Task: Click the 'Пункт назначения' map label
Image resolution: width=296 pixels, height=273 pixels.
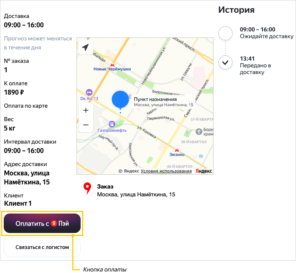Action: (x=155, y=99)
